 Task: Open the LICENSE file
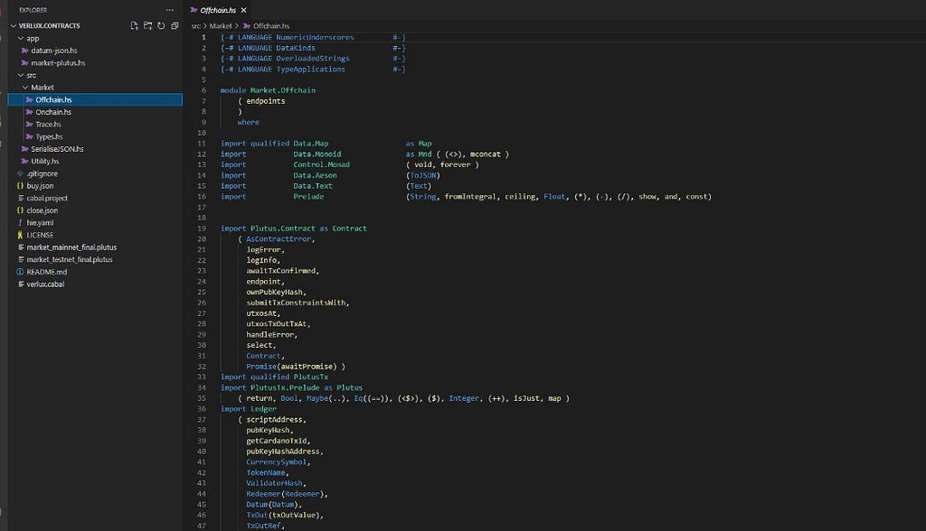coord(40,235)
